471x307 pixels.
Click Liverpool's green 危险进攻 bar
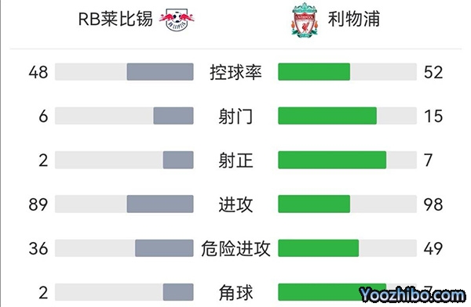coord(319,248)
